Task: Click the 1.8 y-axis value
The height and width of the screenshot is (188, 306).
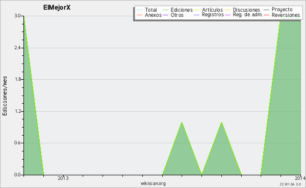Action: click(x=17, y=79)
